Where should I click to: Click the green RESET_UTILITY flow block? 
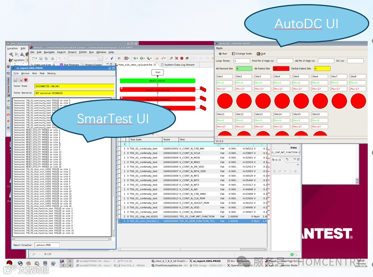pyautogui.click(x=157, y=81)
